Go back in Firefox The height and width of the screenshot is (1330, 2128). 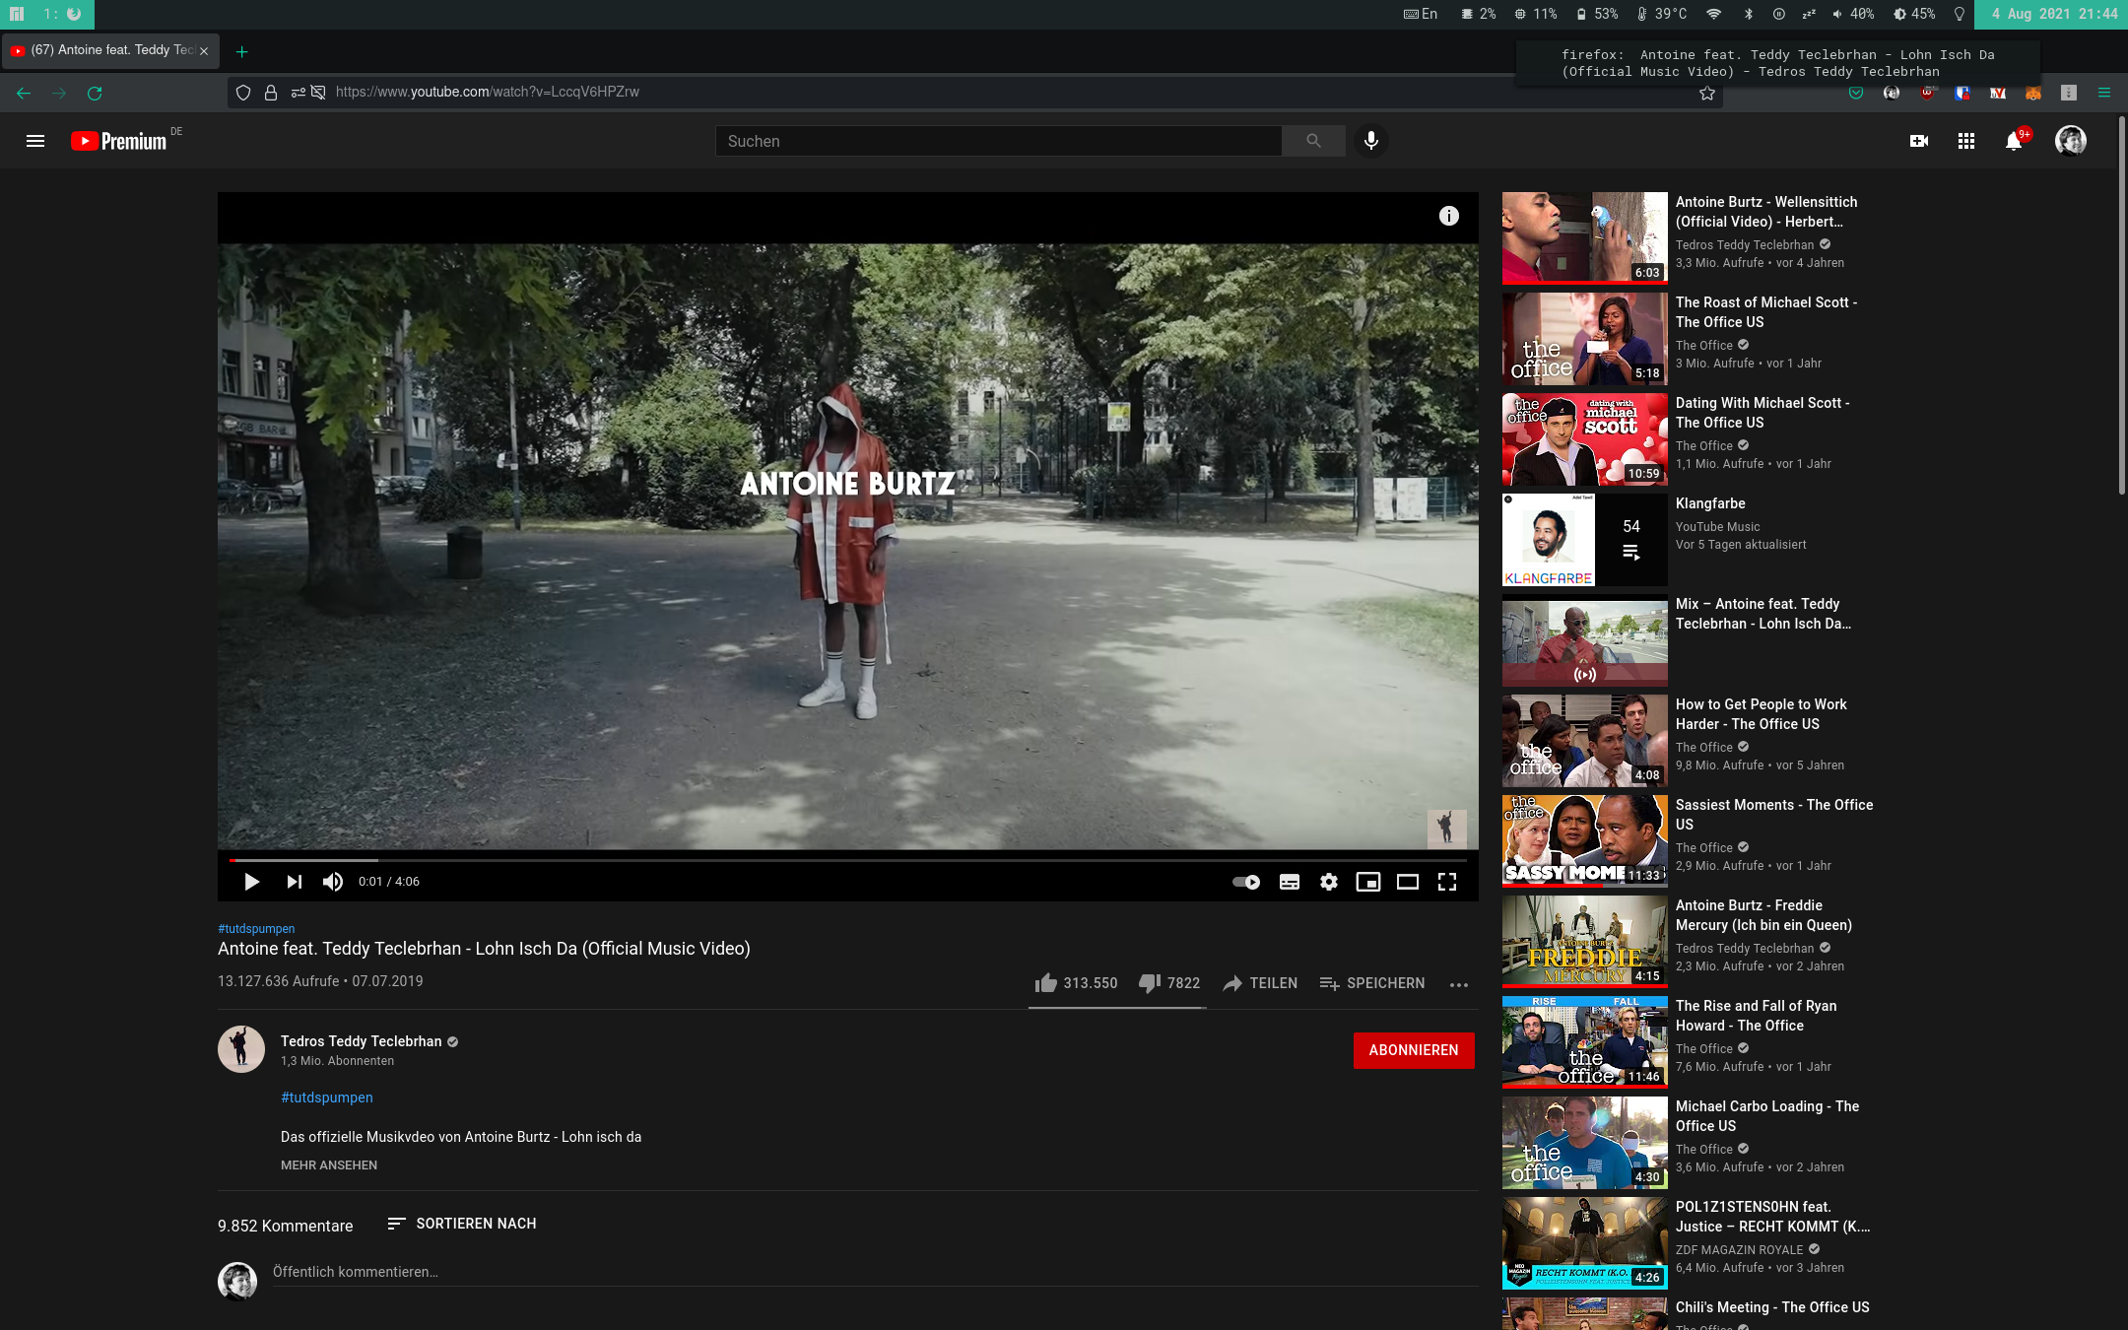click(x=24, y=93)
